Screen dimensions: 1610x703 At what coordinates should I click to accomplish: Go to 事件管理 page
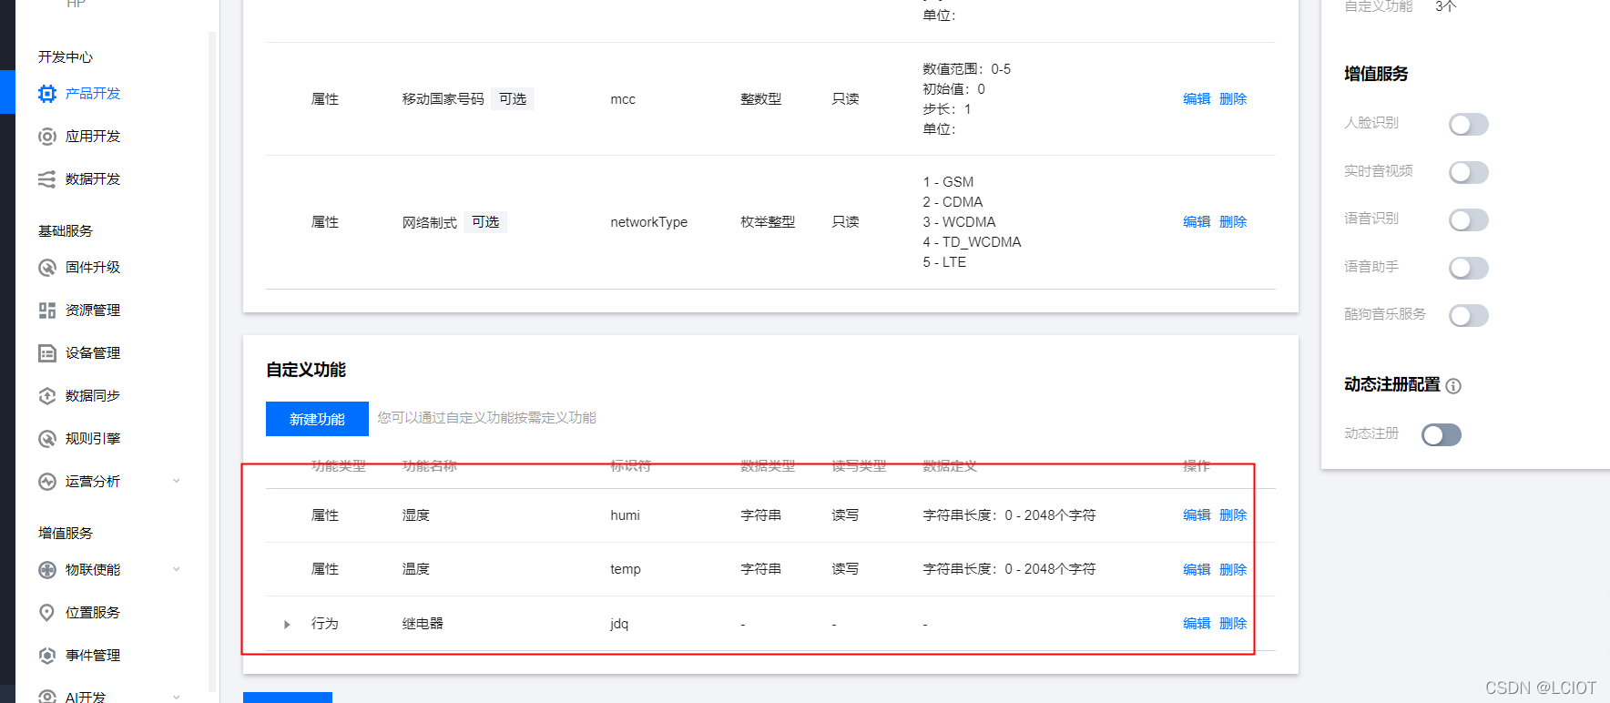pos(93,656)
